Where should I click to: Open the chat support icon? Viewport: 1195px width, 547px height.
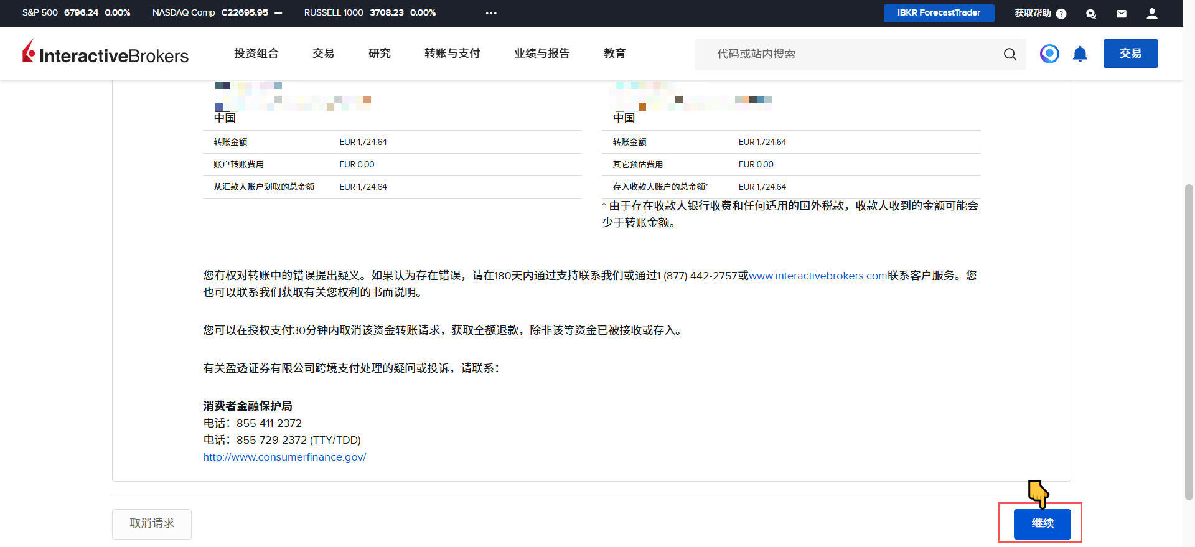tap(1090, 13)
